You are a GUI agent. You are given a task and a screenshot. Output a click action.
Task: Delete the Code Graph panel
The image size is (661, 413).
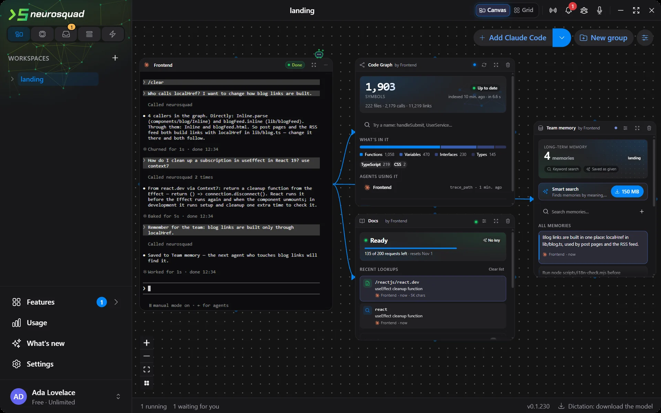click(508, 65)
